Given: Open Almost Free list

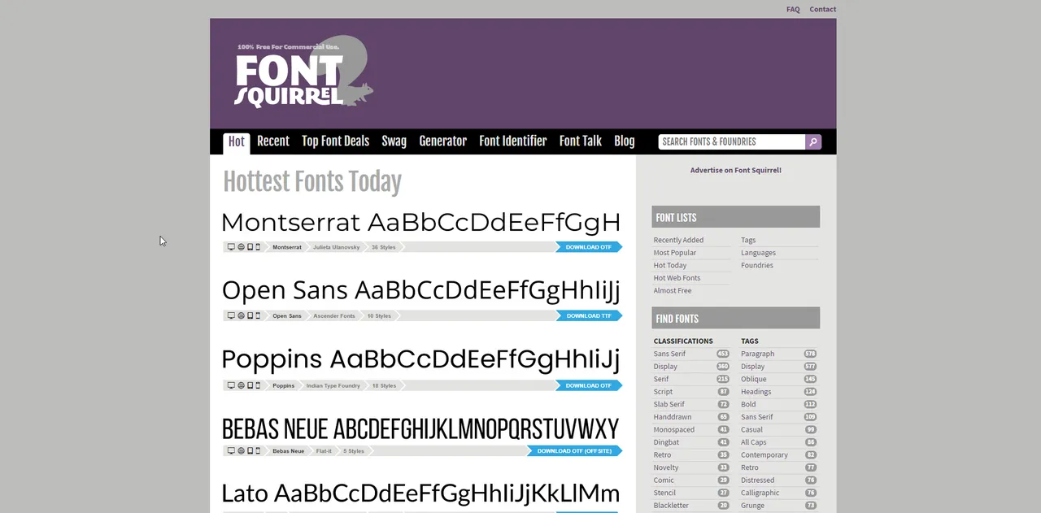Looking at the screenshot, I should (x=673, y=290).
